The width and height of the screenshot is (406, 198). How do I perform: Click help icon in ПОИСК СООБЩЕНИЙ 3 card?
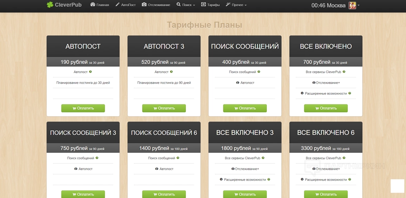(x=97, y=158)
